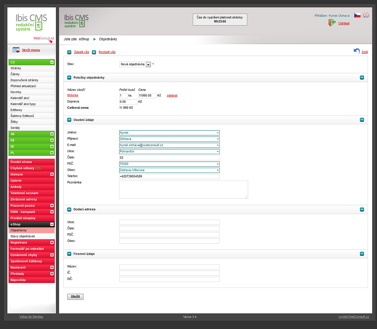This screenshot has width=377, height=329.
Task: Click the Počet kusů quantity field
Action: tap(123, 96)
